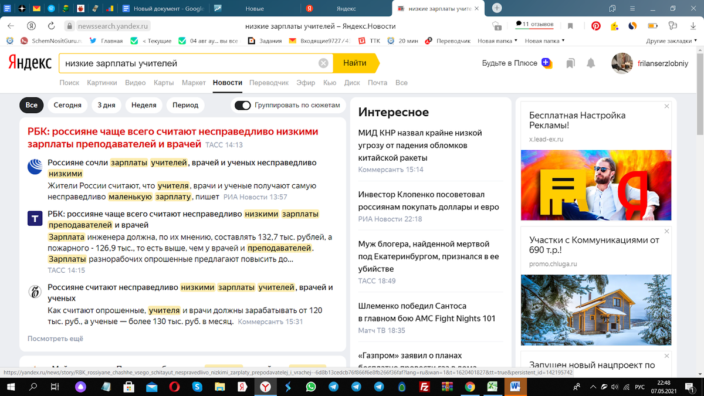Open the notifications bell icon

591,63
